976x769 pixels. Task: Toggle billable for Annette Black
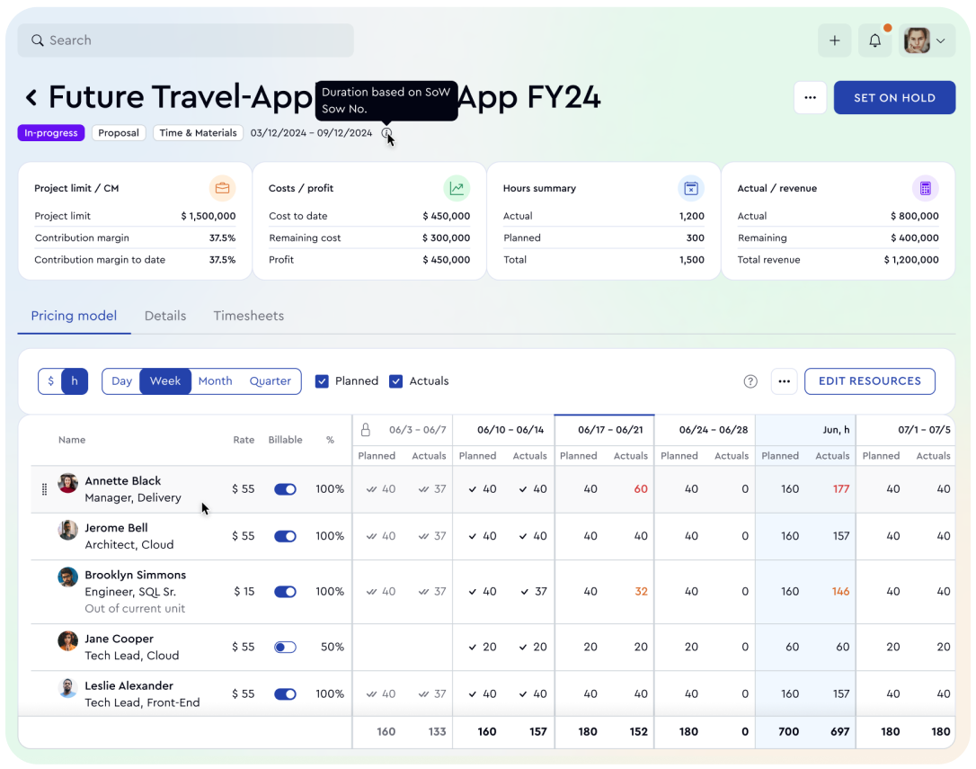[x=285, y=489]
